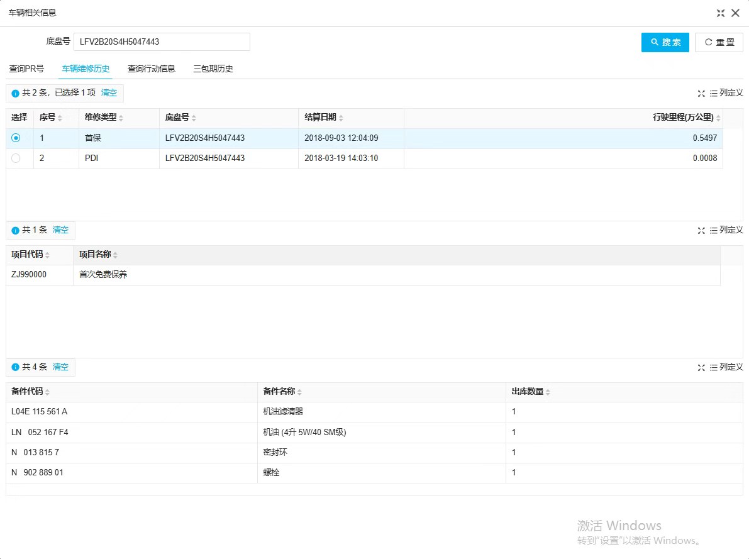The height and width of the screenshot is (559, 749).
Task: Open the 三包期历史 tab
Action: pyautogui.click(x=213, y=69)
